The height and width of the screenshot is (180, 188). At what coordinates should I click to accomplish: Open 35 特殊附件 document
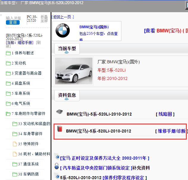[29, 144]
